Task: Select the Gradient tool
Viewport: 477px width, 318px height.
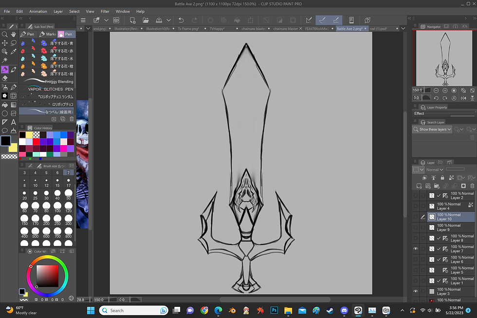Action: click(14, 105)
